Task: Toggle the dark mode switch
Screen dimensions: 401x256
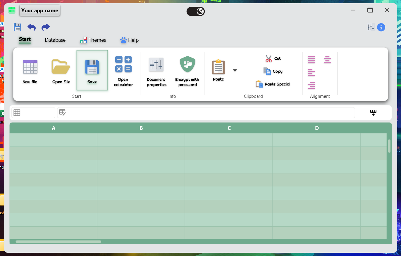Action: (x=196, y=11)
